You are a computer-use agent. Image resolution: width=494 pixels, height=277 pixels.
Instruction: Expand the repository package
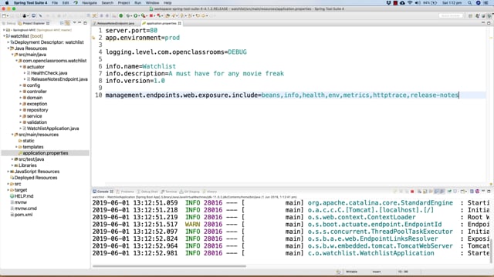(21, 110)
